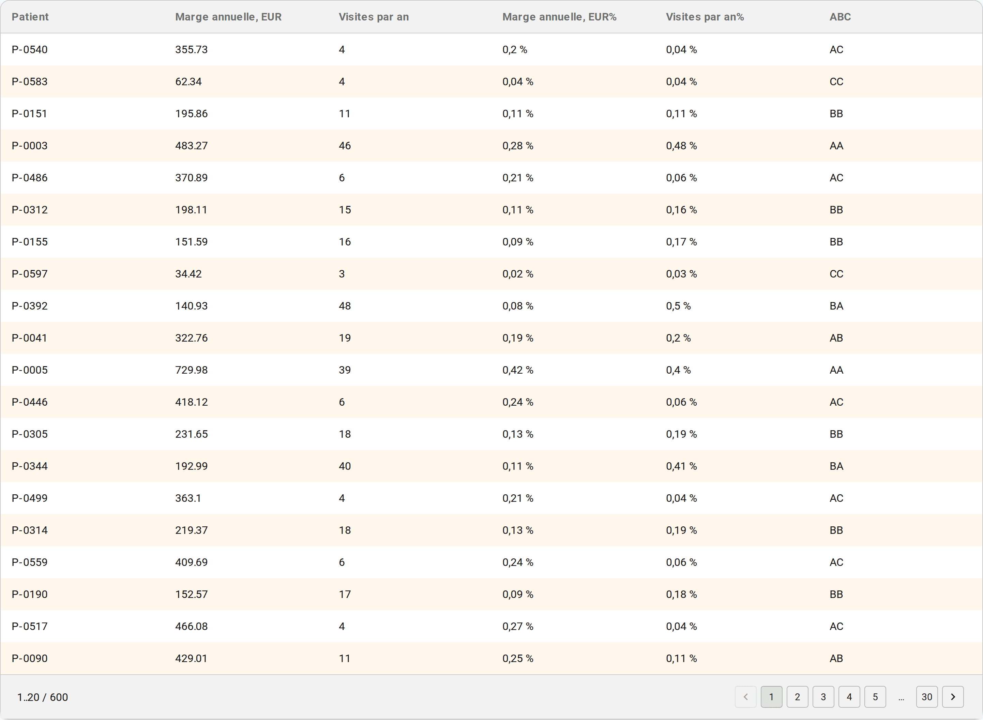This screenshot has width=983, height=720.
Task: Select patient P-0005 cell
Action: coord(30,370)
